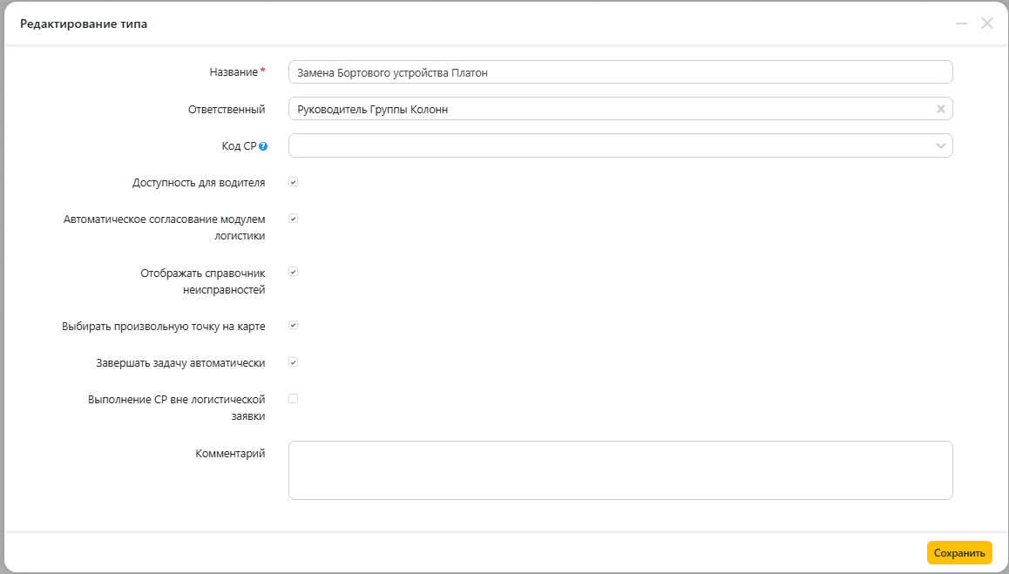The height and width of the screenshot is (574, 1009).
Task: Click the Название input field
Action: [620, 72]
